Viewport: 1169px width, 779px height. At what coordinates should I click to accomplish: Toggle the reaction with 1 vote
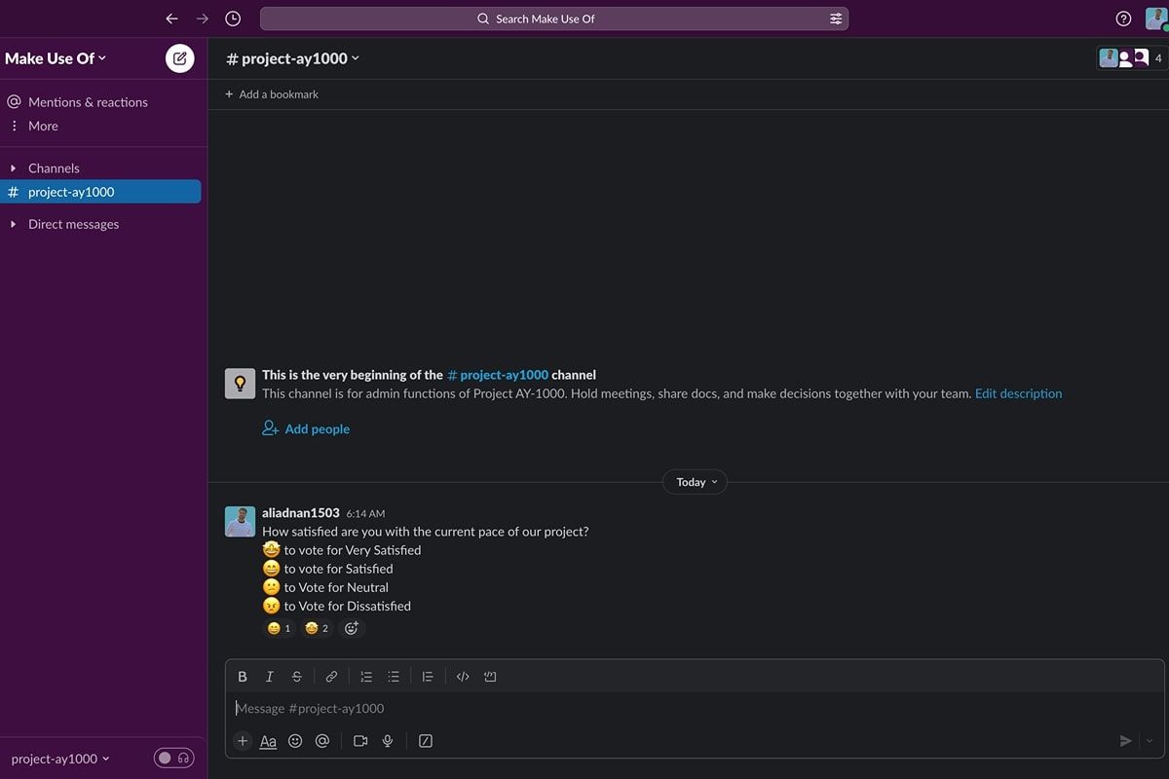coord(279,628)
